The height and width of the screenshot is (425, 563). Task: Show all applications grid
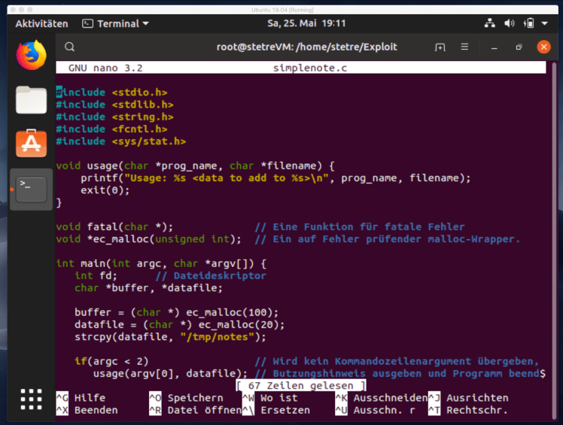point(31,398)
